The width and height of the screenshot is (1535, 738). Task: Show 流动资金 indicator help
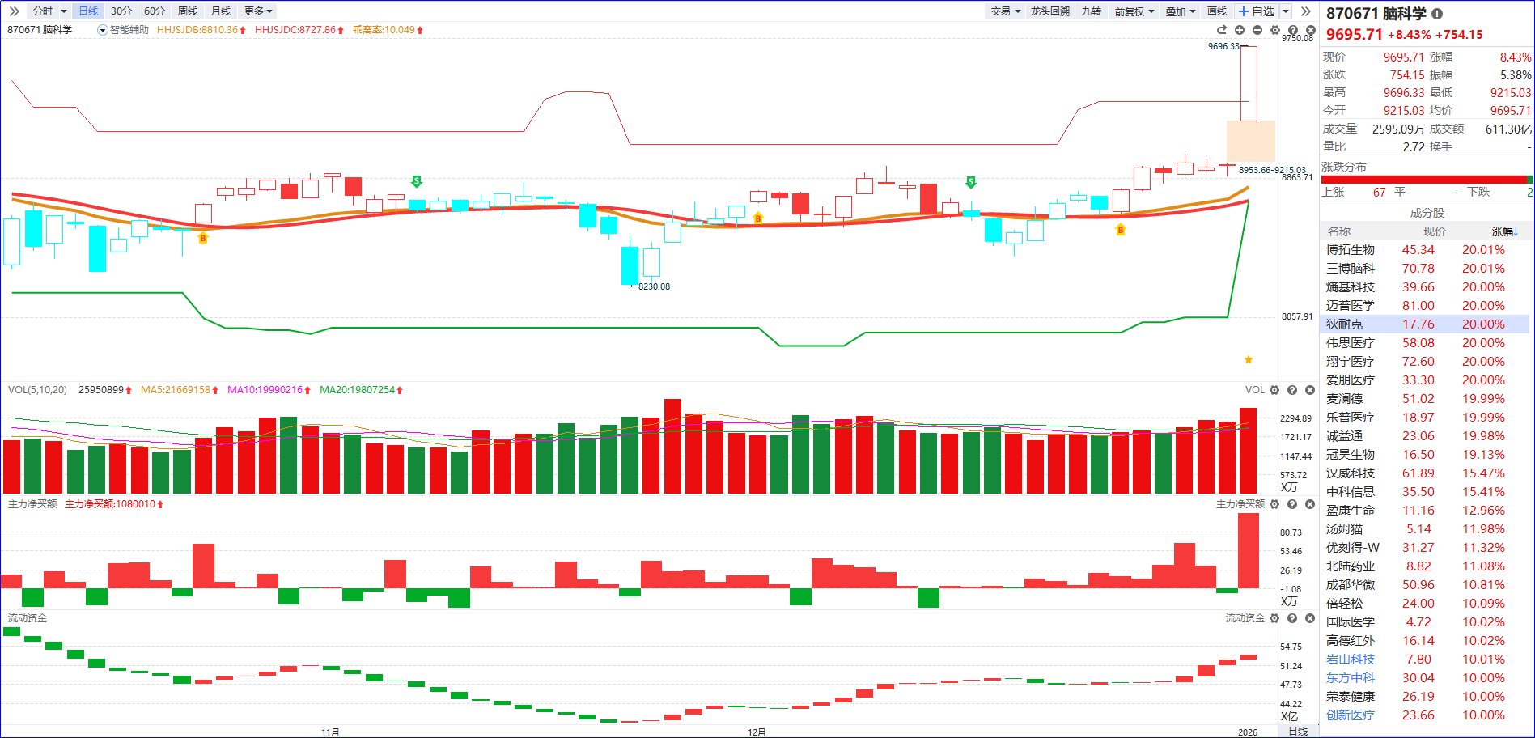1292,618
